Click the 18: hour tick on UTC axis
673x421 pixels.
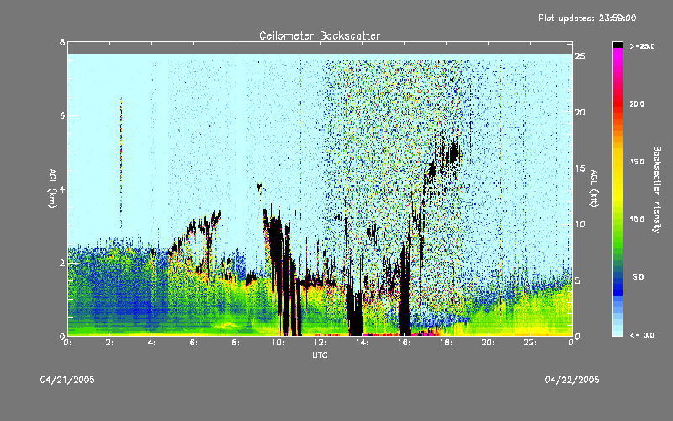(x=446, y=343)
